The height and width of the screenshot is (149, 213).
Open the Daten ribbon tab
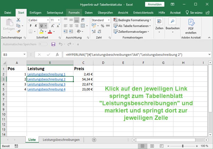[x=89, y=13]
